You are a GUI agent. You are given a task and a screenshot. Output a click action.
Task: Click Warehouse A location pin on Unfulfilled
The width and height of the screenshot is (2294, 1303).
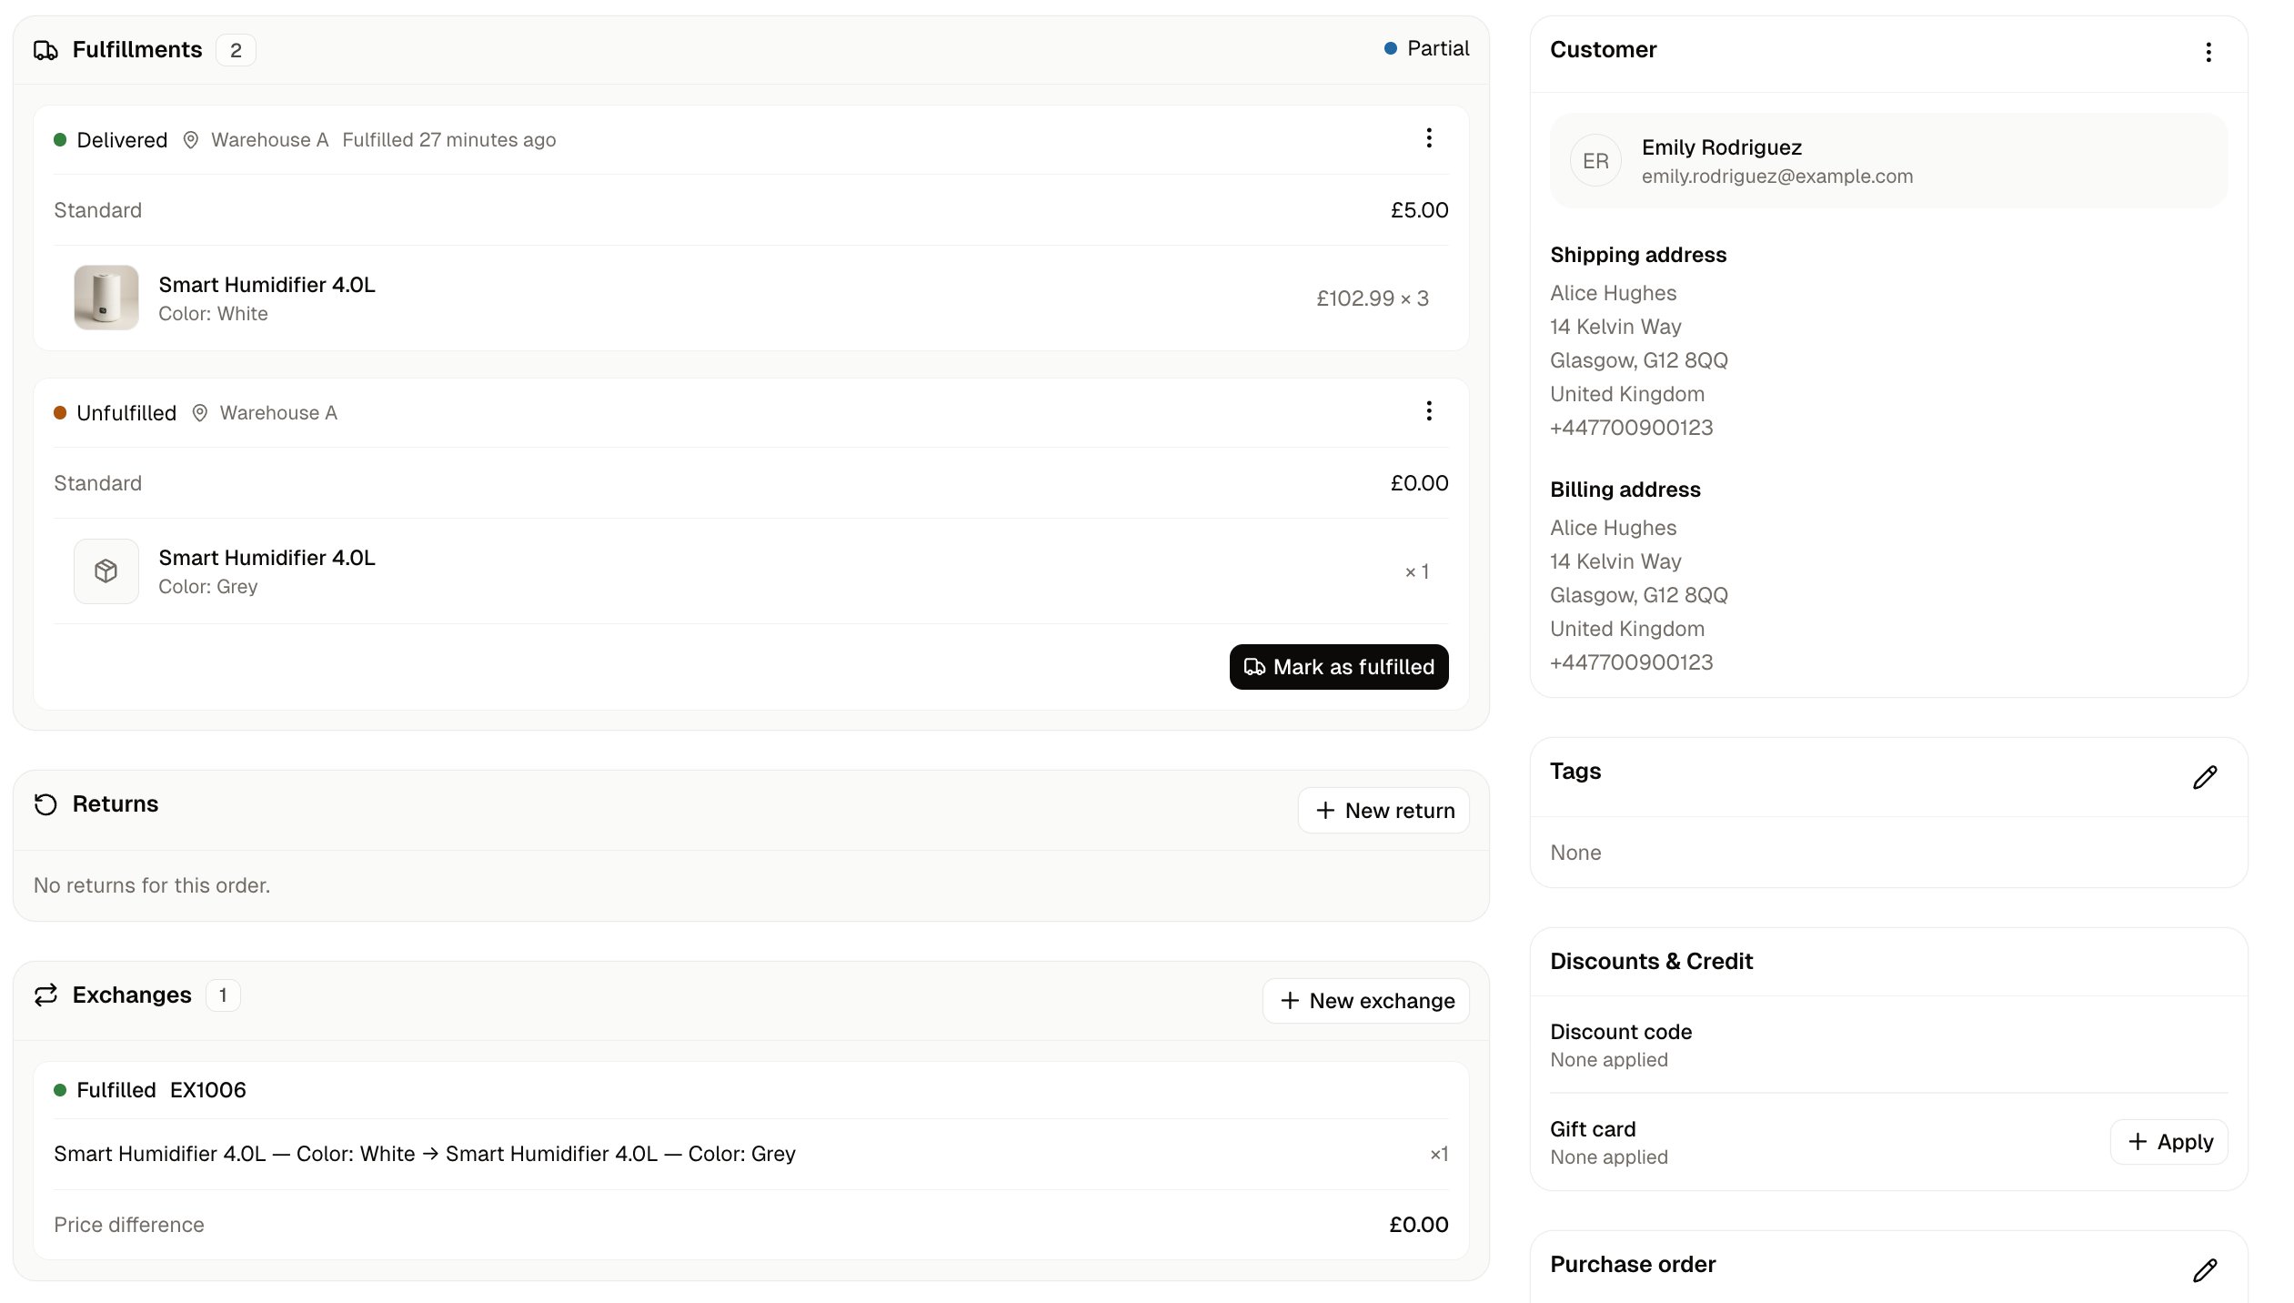pyautogui.click(x=200, y=413)
